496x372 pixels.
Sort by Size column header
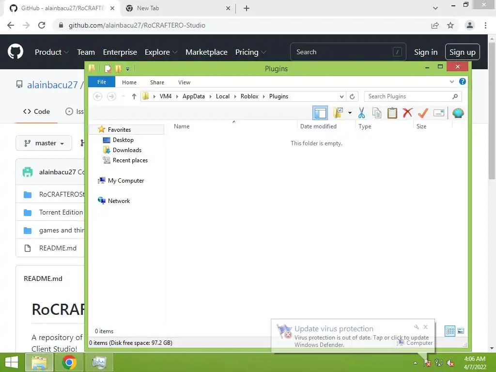[x=421, y=126]
